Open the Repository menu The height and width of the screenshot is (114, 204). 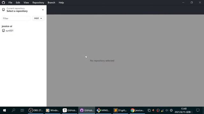[38, 3]
